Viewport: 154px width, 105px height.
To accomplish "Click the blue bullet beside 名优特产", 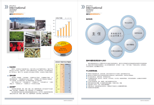I will point(8,87).
